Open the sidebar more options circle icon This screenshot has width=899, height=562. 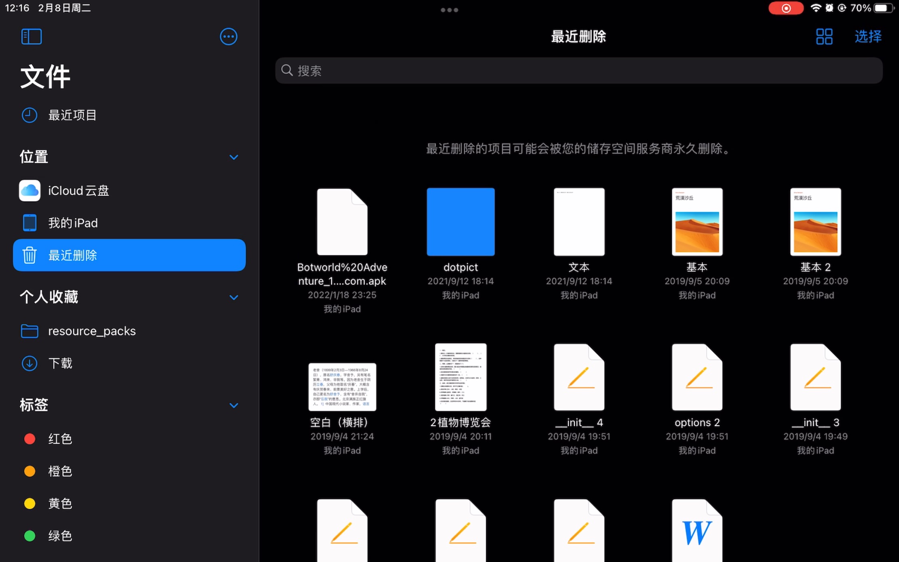coord(228,36)
